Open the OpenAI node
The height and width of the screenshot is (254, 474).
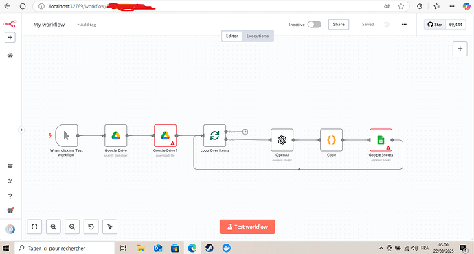point(282,140)
